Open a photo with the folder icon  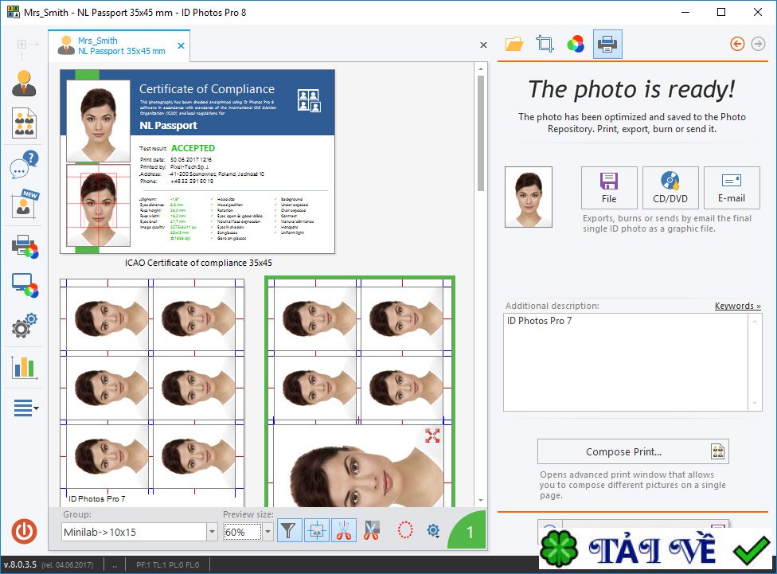514,44
